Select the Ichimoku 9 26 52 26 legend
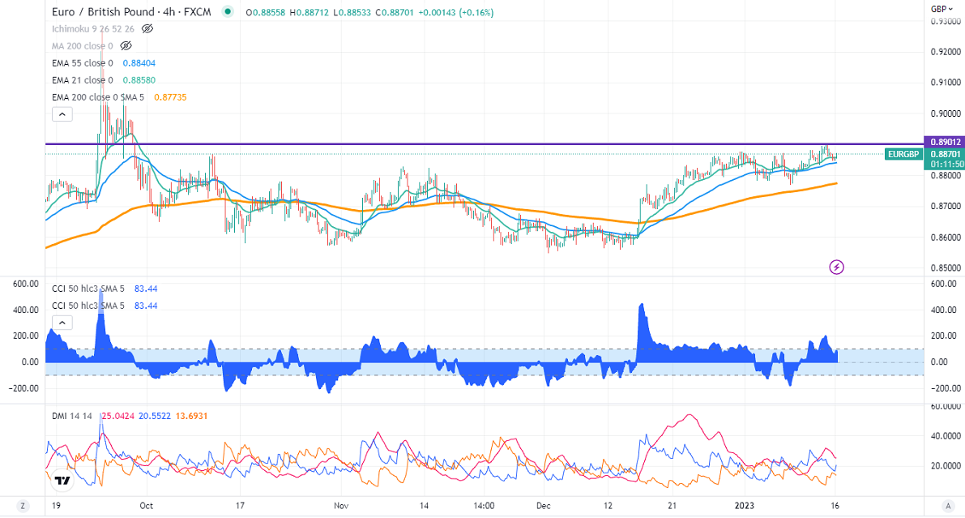This screenshot has width=965, height=518. coord(93,29)
